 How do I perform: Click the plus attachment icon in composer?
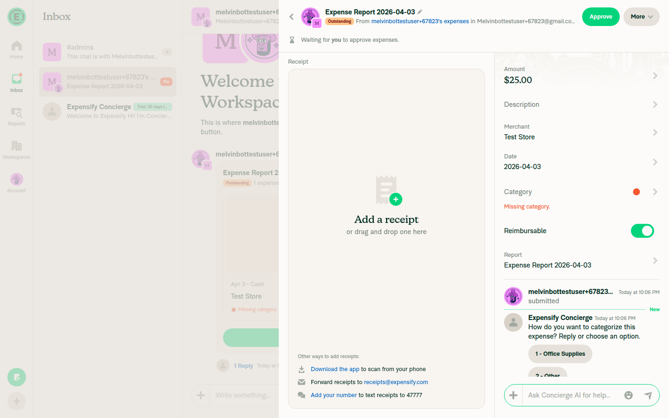point(513,395)
